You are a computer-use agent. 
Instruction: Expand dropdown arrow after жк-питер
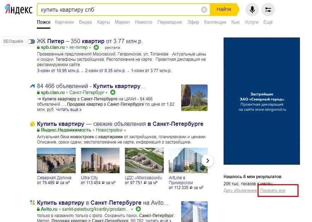[90, 47]
